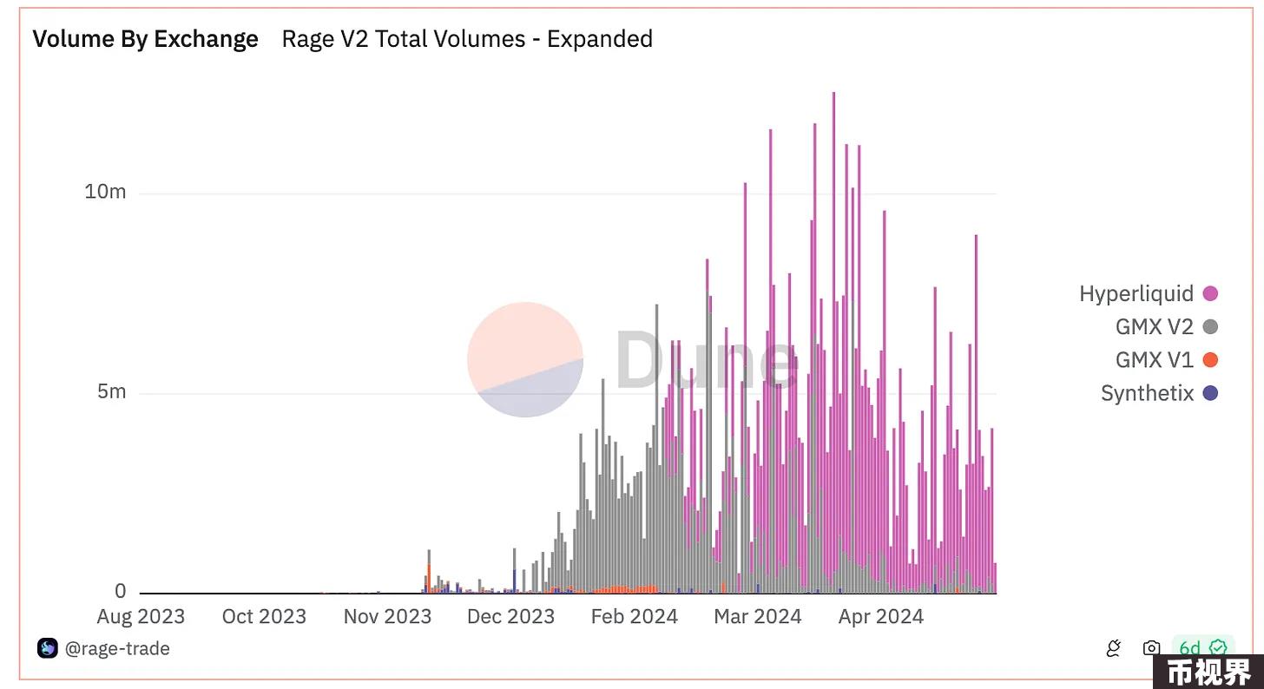Click the Oct 2023 axis label
The image size is (1264, 689).
pos(264,617)
